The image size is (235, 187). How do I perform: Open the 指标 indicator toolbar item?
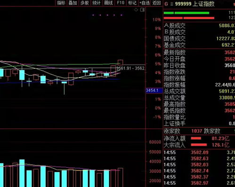[x=61, y=3]
